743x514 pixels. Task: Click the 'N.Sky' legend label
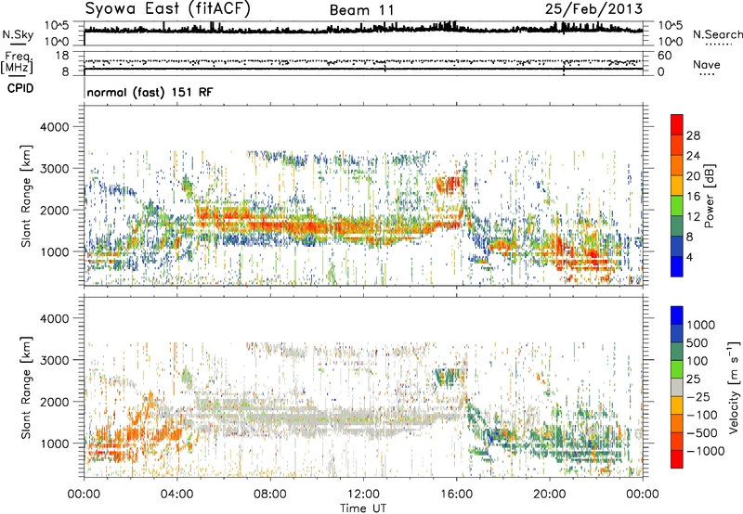18,35
